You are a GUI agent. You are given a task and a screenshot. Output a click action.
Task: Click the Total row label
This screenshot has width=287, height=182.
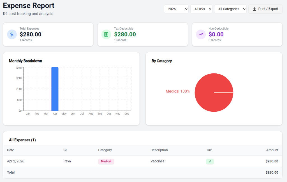click(x=11, y=172)
